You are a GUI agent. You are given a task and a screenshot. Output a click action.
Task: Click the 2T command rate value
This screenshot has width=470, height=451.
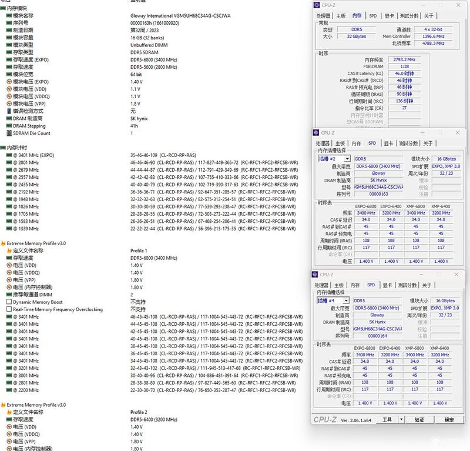point(404,108)
